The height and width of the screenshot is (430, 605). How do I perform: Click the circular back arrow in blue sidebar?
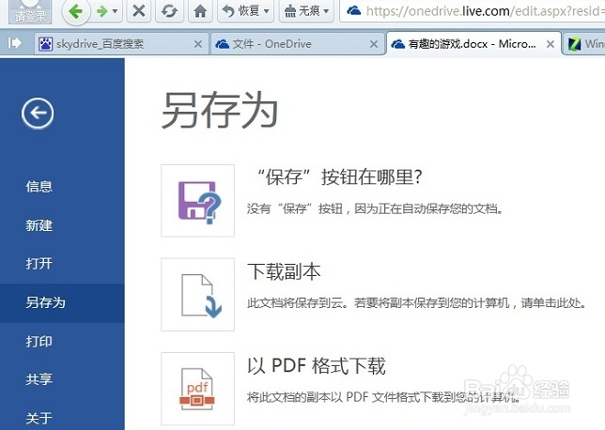pyautogui.click(x=38, y=114)
